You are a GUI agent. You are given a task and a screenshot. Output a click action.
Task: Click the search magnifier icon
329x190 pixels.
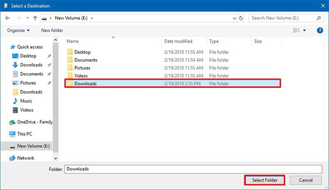319,18
